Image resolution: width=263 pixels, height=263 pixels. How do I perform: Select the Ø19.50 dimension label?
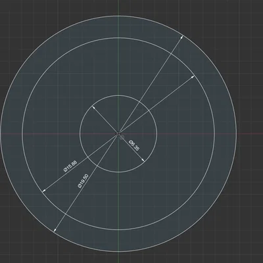click(x=84, y=181)
